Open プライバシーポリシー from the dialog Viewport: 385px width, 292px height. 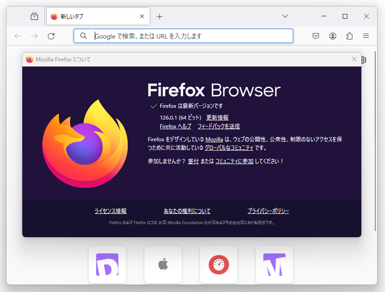tap(268, 211)
